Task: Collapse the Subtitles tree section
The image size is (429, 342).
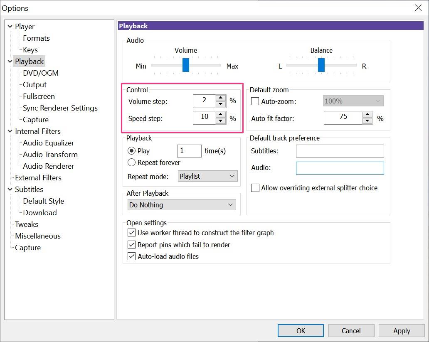Action: click(x=10, y=189)
